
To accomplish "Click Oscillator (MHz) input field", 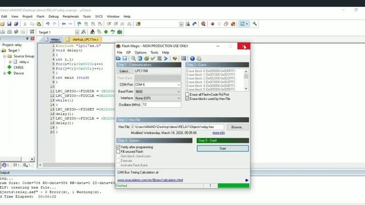I will [161, 105].
